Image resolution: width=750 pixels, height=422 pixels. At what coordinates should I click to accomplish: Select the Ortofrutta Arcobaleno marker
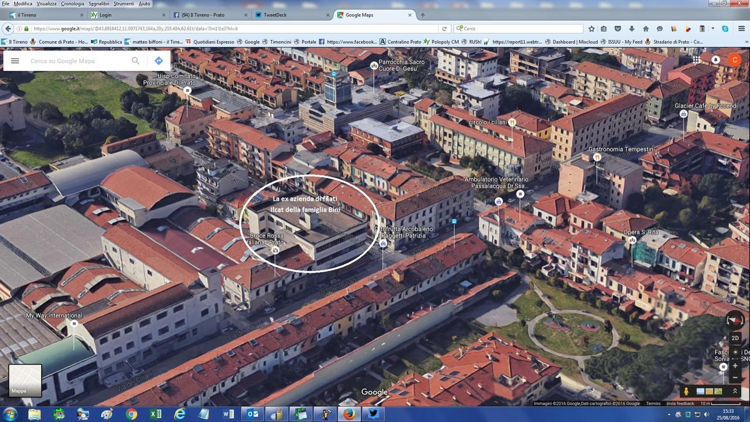click(x=383, y=243)
